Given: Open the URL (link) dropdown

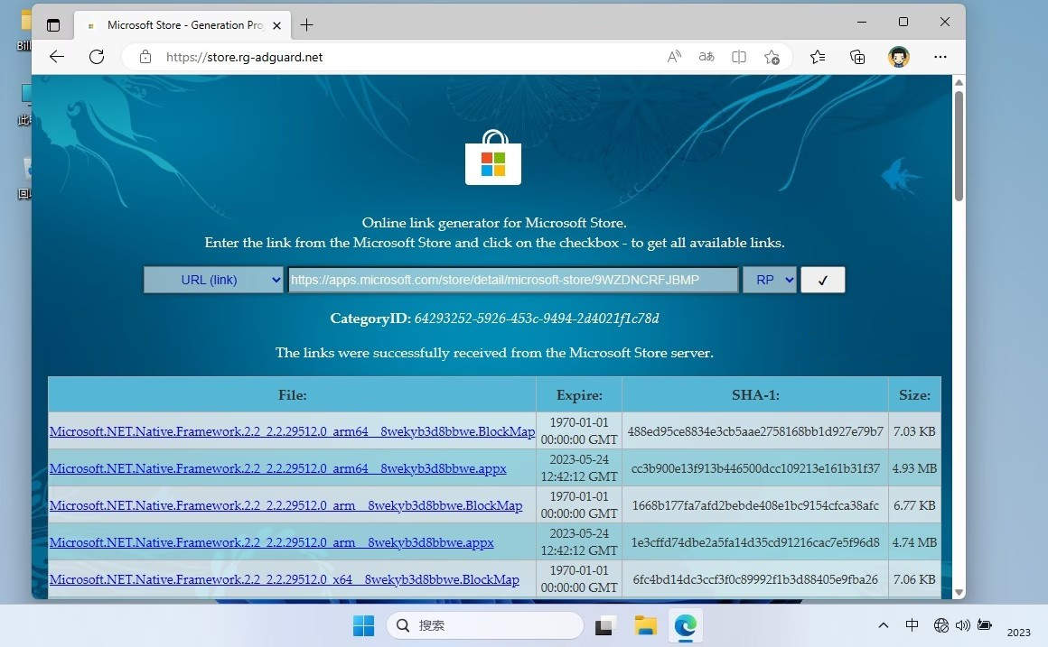Looking at the screenshot, I should point(213,280).
